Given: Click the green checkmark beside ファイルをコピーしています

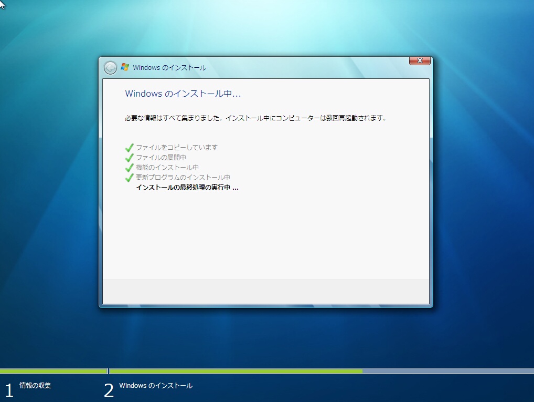Looking at the screenshot, I should tap(129, 148).
